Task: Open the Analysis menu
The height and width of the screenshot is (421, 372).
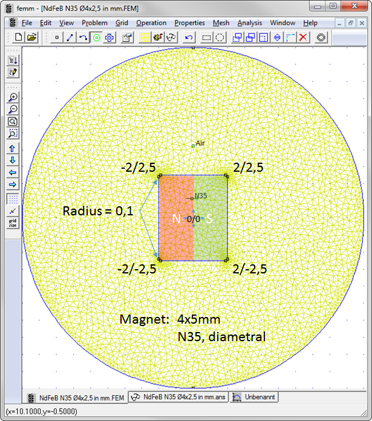Action: [250, 23]
